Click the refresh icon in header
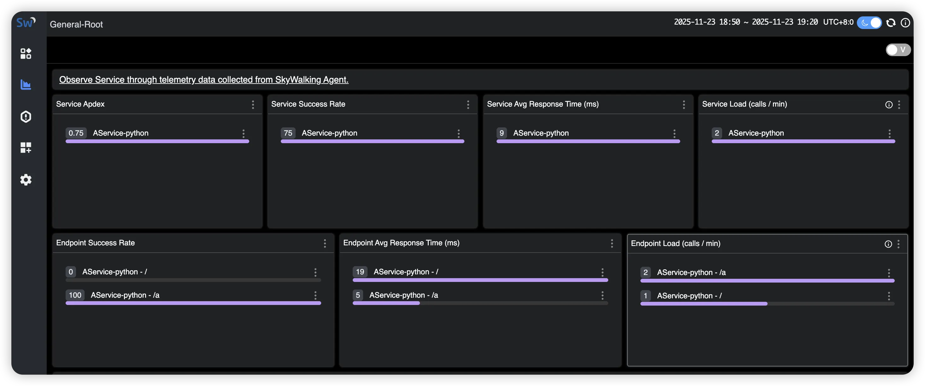Screen dimensions: 925x386 click(x=891, y=23)
